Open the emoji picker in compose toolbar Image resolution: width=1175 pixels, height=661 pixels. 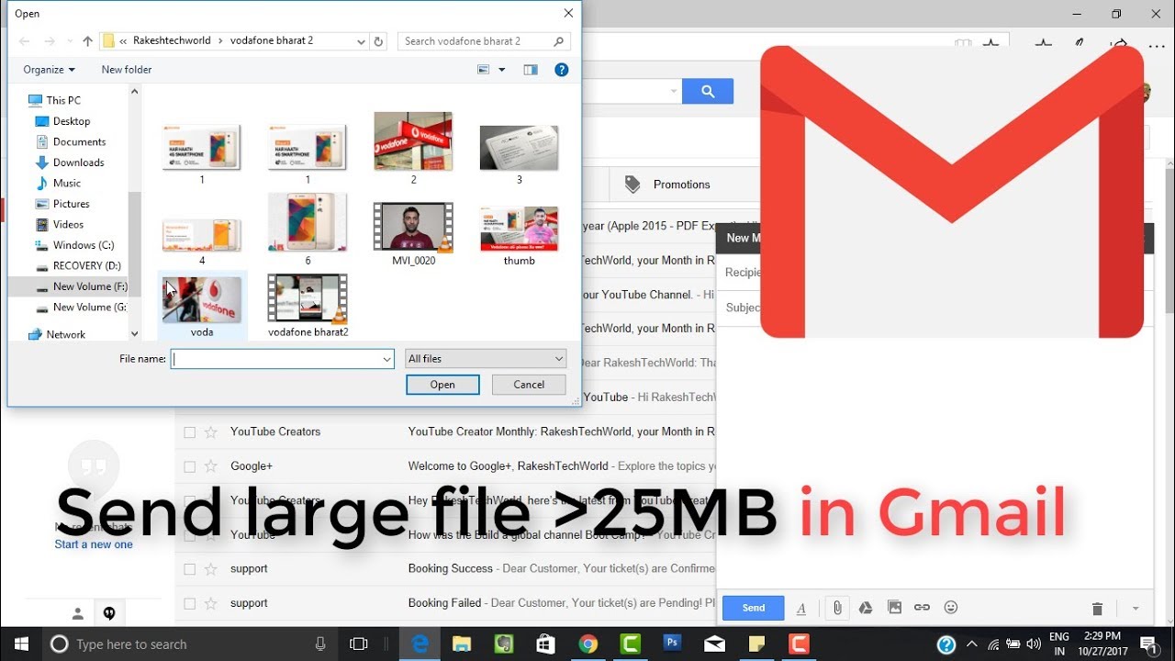[951, 608]
